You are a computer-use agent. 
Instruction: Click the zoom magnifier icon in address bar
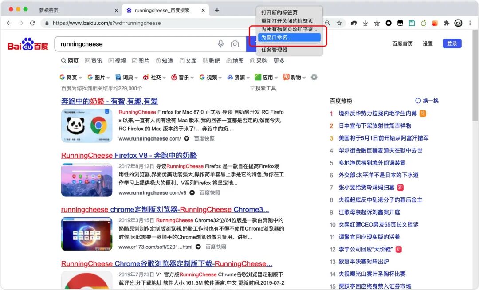click(x=327, y=23)
